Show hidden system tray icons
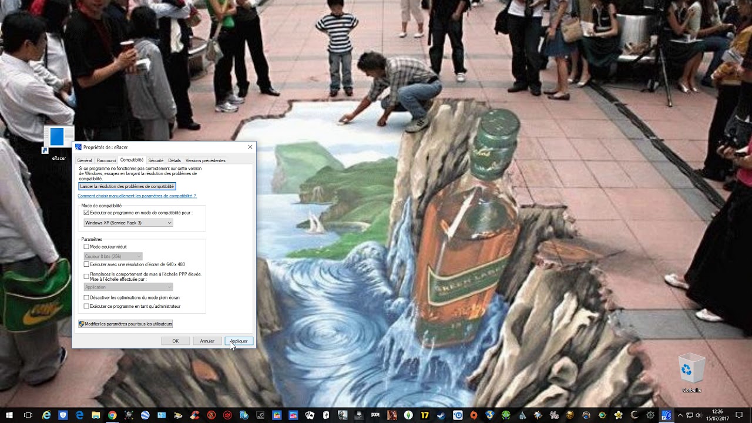752x423 pixels. pyautogui.click(x=680, y=415)
